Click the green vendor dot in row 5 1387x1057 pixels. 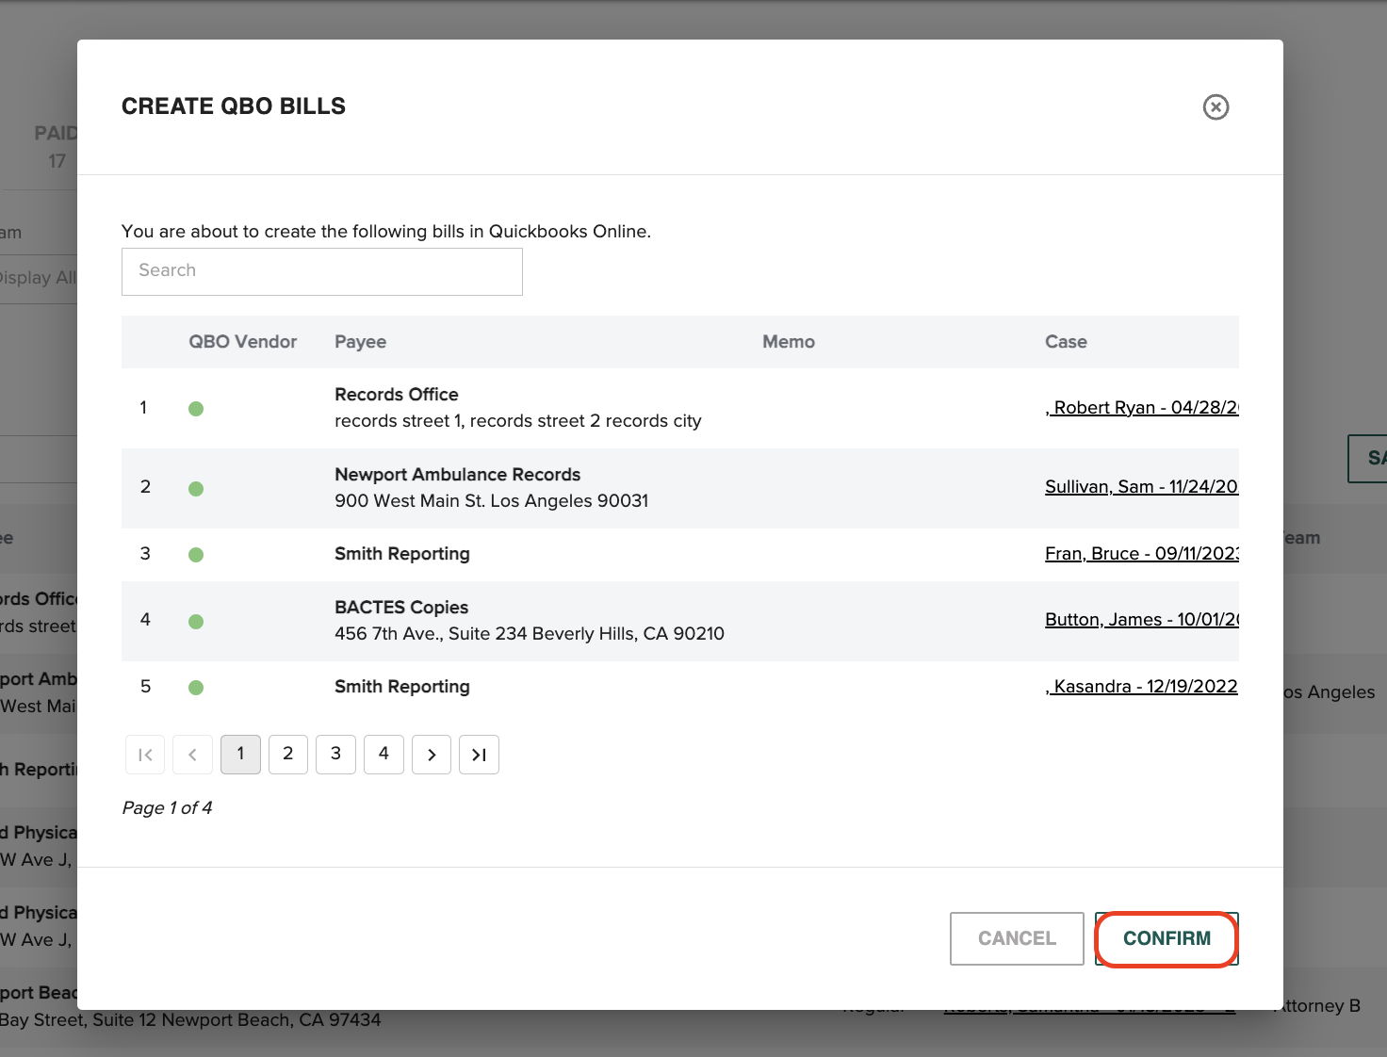click(196, 688)
